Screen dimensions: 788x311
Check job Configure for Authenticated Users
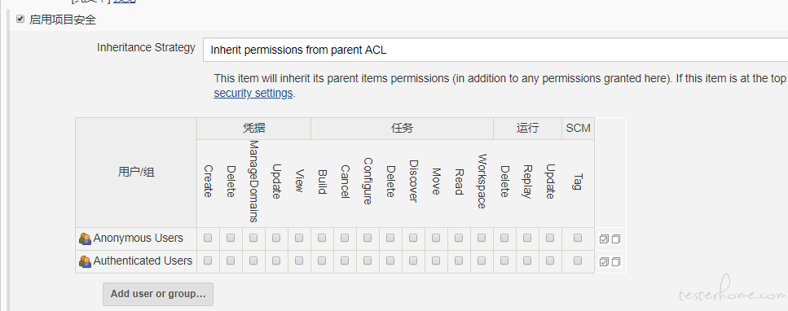click(x=368, y=261)
